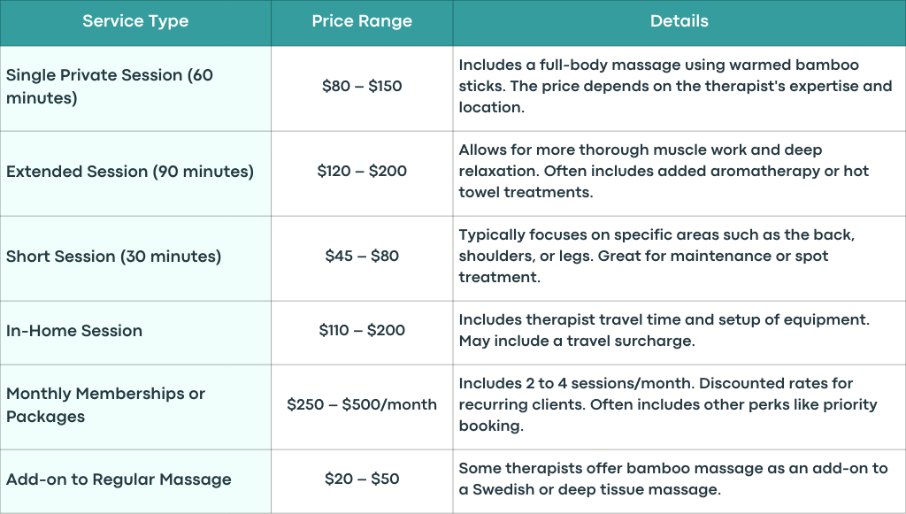This screenshot has width=906, height=514.
Task: Select the Extended Session (90 minutes) cell
Action: 135,173
